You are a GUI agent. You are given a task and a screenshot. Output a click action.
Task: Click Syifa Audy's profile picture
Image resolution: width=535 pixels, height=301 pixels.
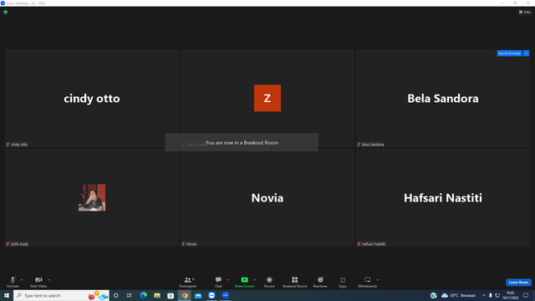tap(92, 197)
